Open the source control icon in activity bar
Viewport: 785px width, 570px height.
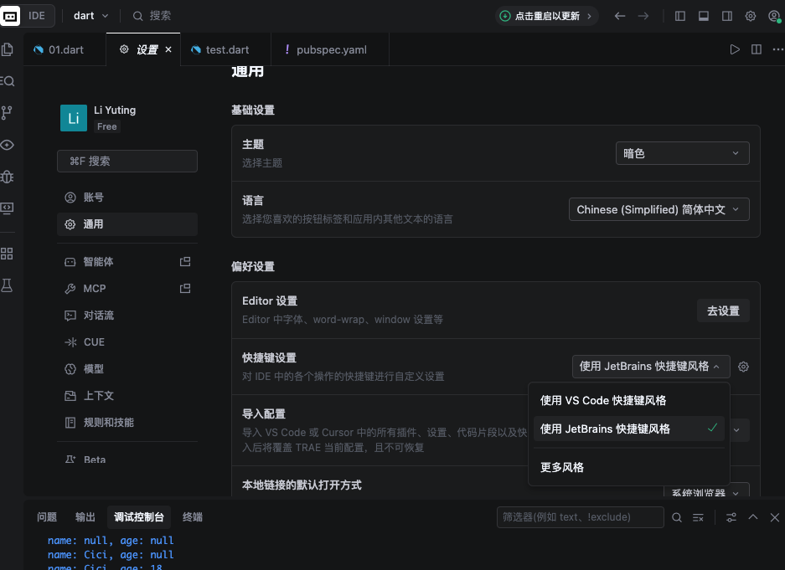(8, 112)
